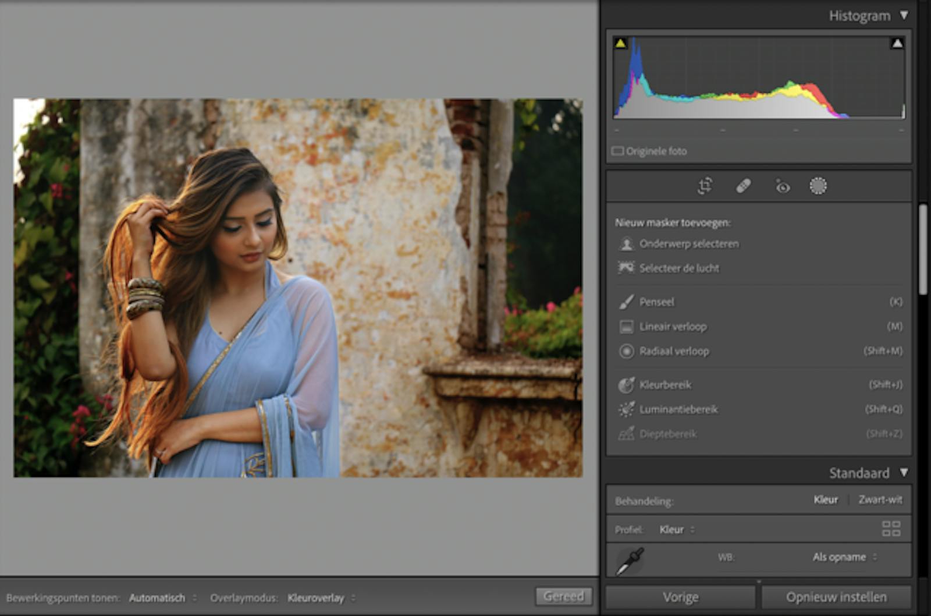
Task: Click the right panel vertical scrollbar
Action: click(x=923, y=250)
